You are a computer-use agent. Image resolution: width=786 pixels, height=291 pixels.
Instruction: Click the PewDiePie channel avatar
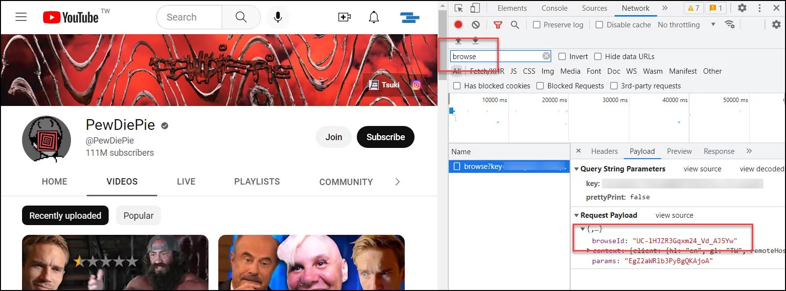46,139
